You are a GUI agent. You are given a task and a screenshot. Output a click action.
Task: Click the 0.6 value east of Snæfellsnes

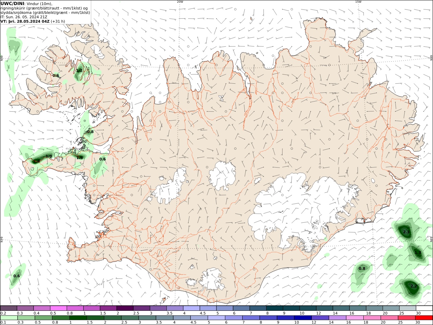(102, 159)
